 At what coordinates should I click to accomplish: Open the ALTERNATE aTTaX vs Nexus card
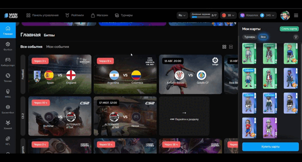point(125,116)
